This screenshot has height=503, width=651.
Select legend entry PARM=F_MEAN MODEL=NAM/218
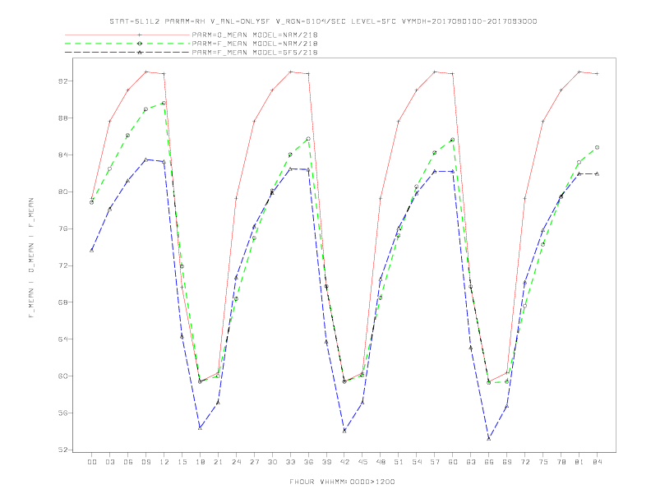pos(255,44)
